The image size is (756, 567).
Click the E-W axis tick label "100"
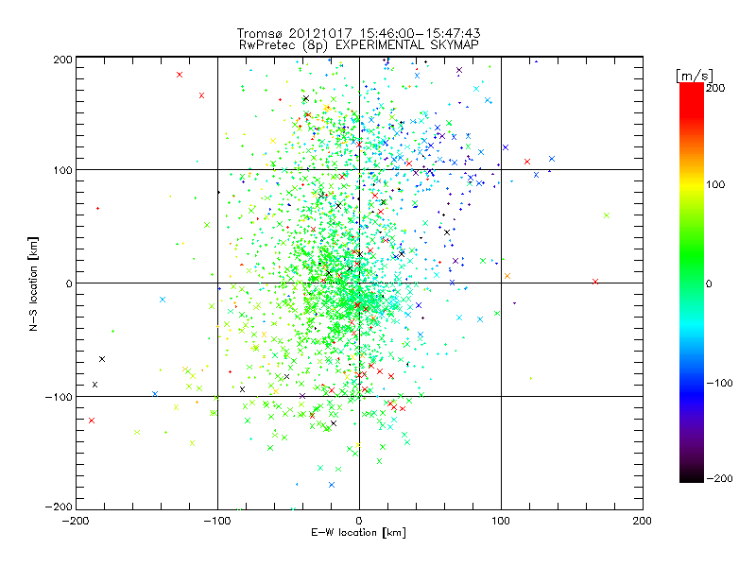click(x=501, y=521)
